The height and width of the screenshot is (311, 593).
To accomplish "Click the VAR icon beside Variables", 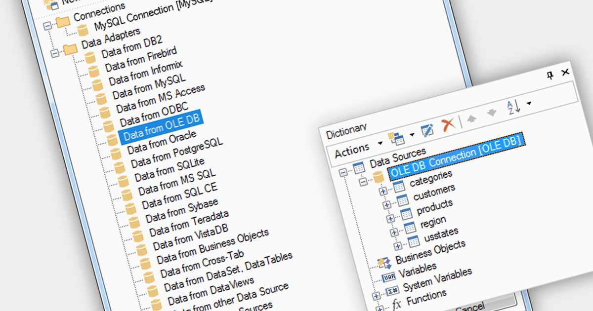I will (x=389, y=277).
